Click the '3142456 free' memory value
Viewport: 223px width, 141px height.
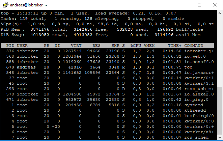click(90, 30)
